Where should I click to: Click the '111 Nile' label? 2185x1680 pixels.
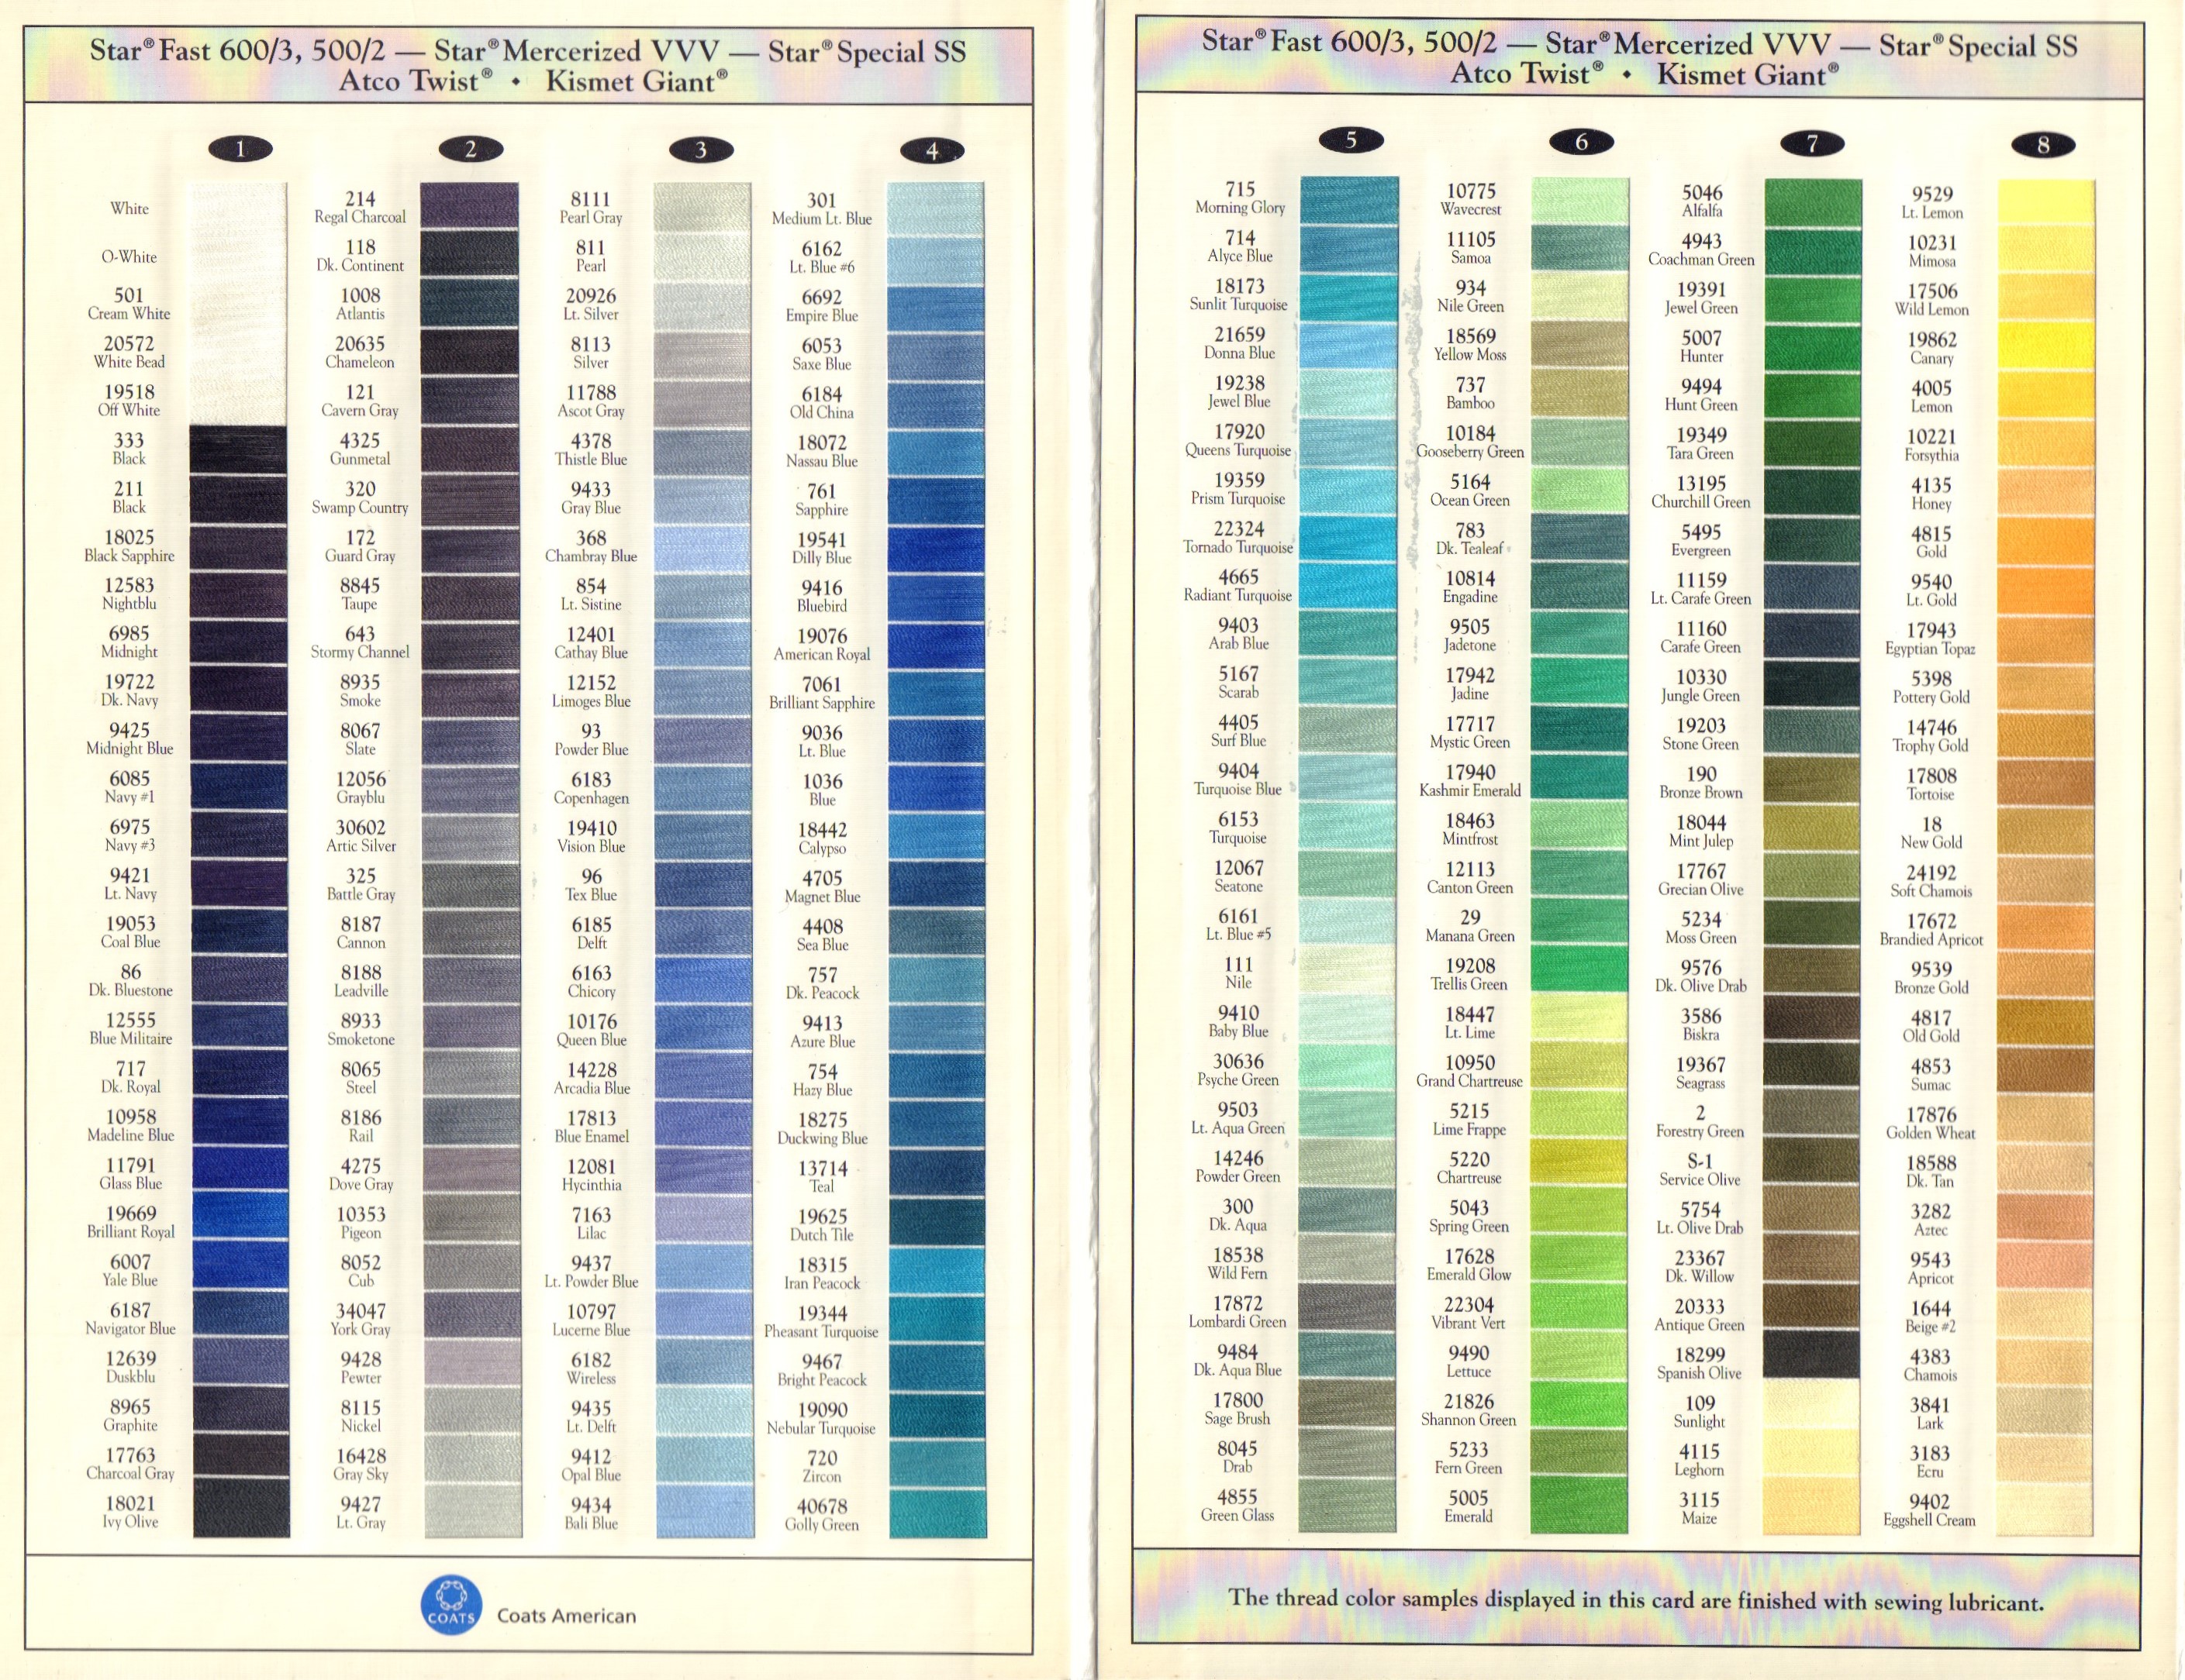coord(1238,973)
